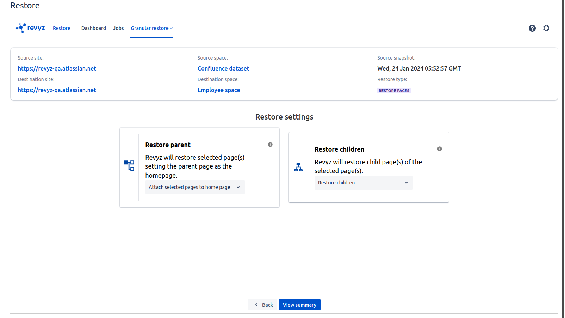Expand the Granular restore menu
This screenshot has height=318, width=565.
click(x=151, y=28)
